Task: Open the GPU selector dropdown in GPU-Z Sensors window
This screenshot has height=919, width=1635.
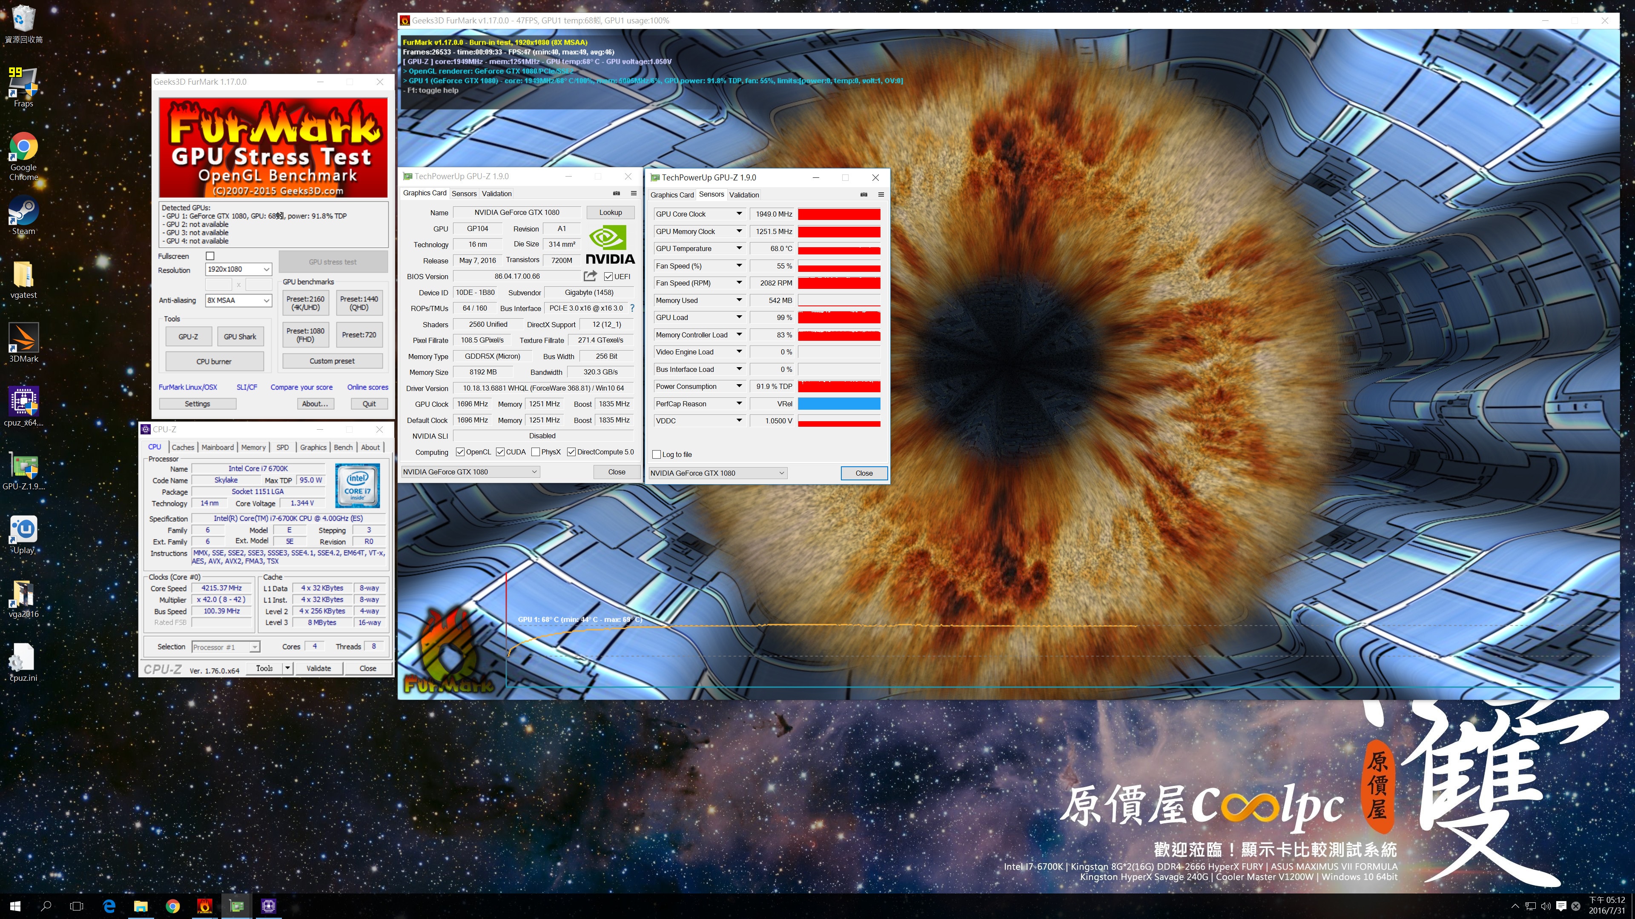Action: click(718, 473)
